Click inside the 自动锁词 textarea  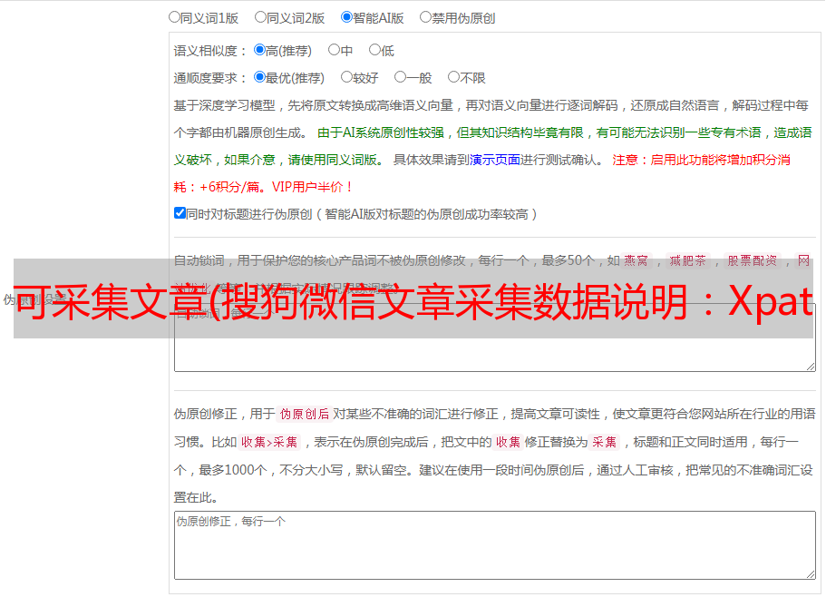pyautogui.click(x=495, y=338)
